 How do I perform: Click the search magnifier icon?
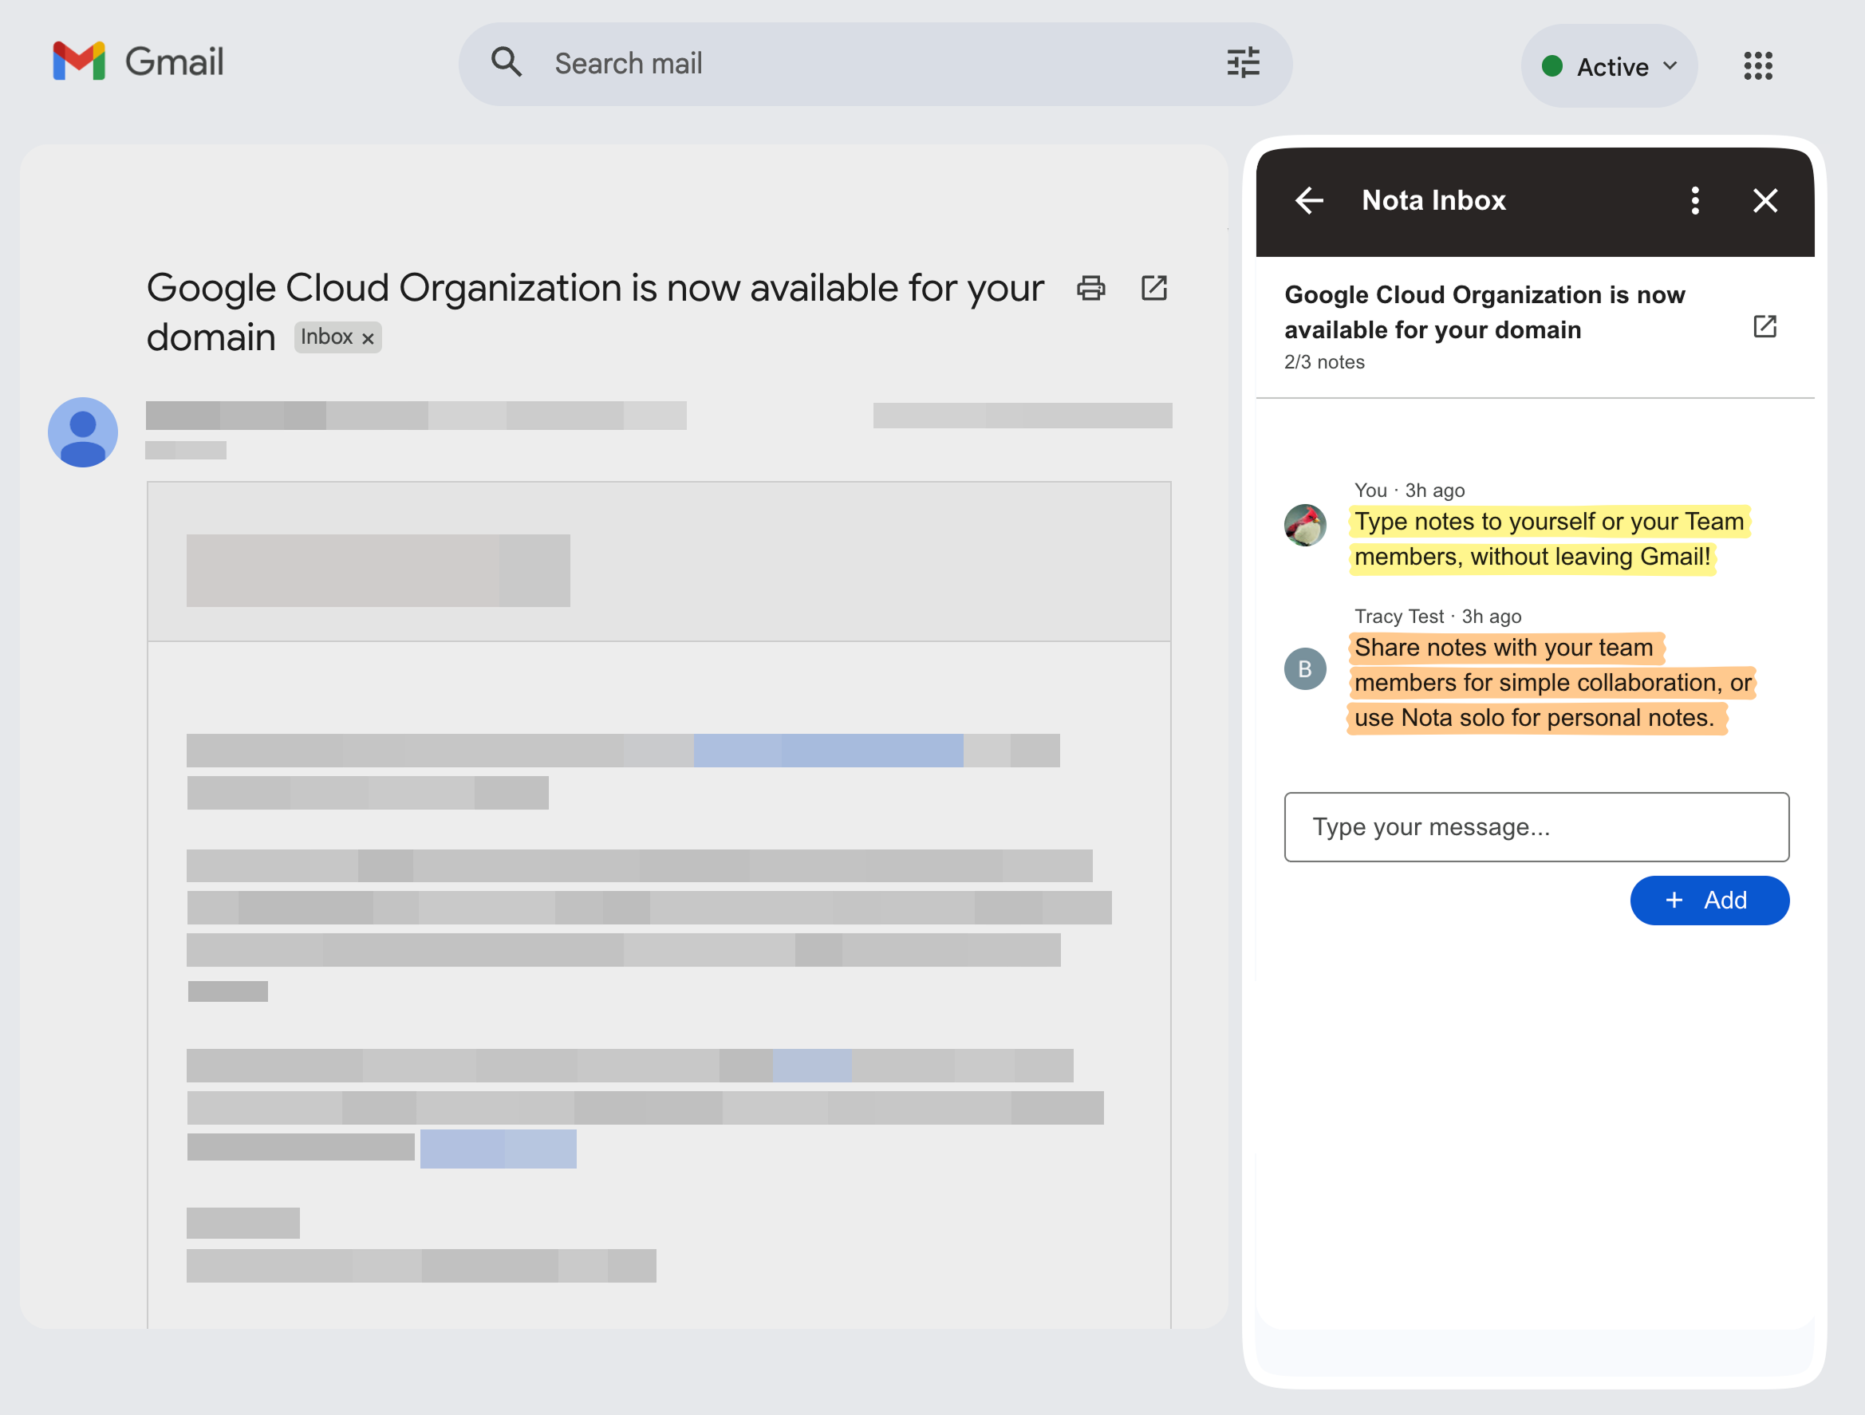coord(506,62)
